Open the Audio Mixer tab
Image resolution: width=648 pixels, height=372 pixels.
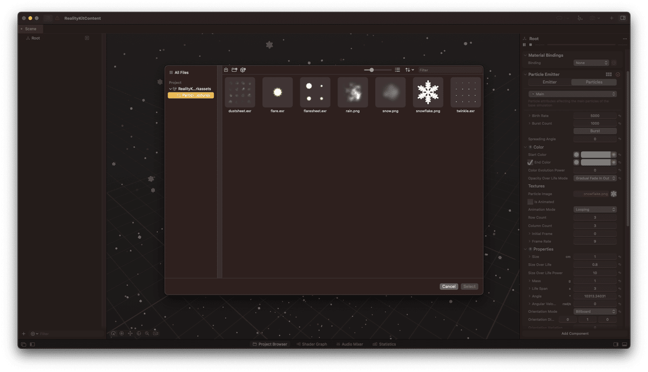(x=350, y=344)
